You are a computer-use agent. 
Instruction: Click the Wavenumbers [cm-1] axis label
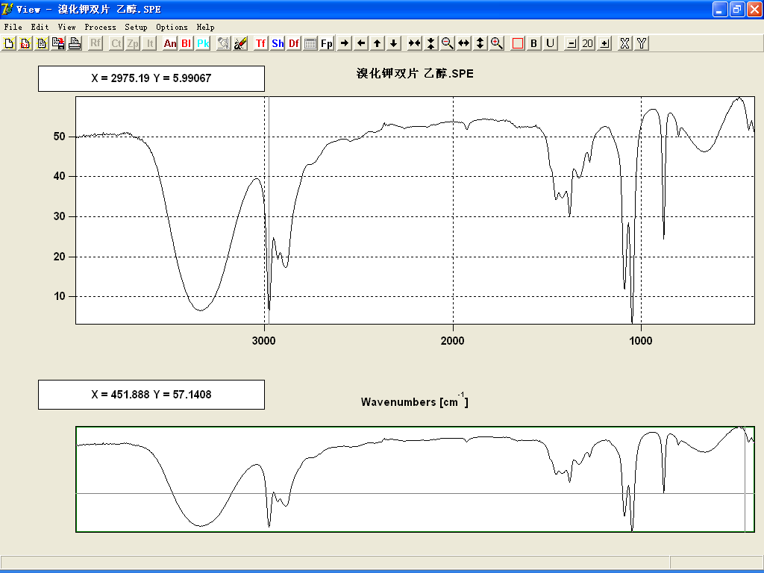[x=415, y=401]
